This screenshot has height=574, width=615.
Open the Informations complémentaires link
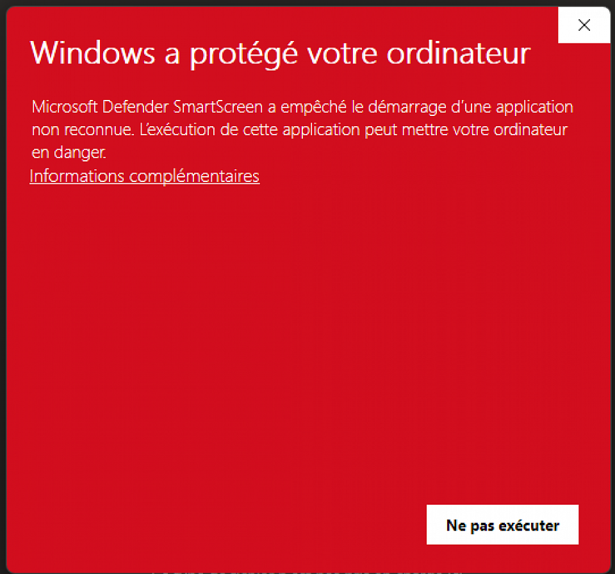tap(144, 176)
